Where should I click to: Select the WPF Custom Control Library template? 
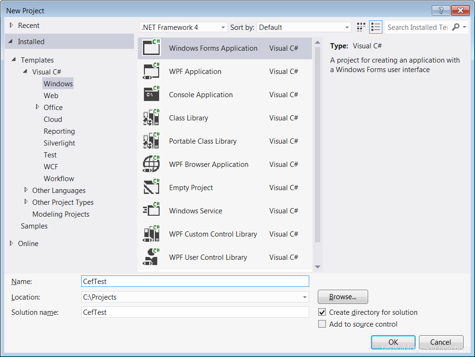(212, 234)
